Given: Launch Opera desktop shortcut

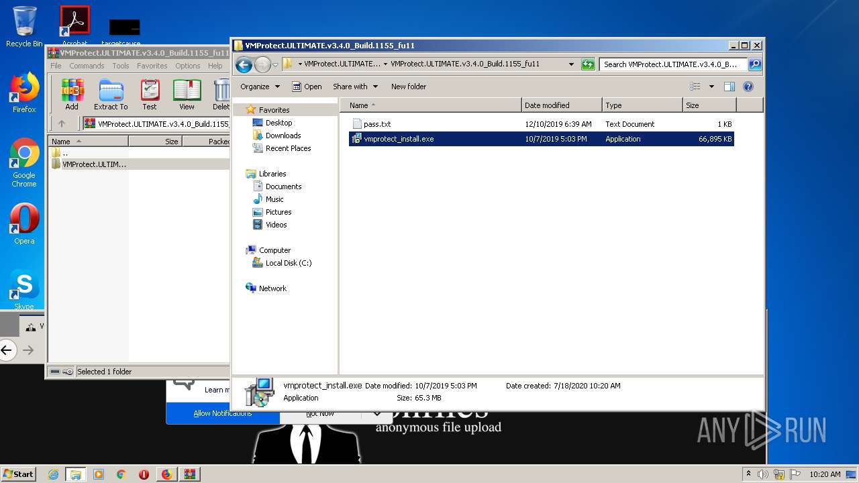Looking at the screenshot, I should point(24,224).
